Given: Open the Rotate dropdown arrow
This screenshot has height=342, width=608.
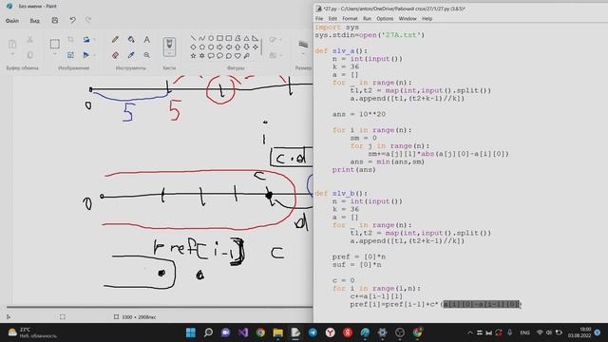Looking at the screenshot, I should 94,40.
